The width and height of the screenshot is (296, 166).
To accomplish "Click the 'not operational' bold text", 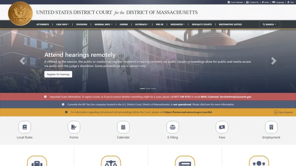I will (x=182, y=105).
